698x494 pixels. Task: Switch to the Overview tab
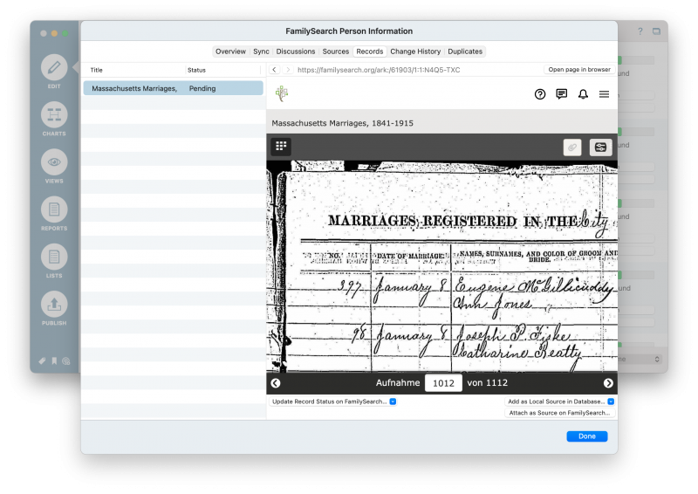point(230,51)
